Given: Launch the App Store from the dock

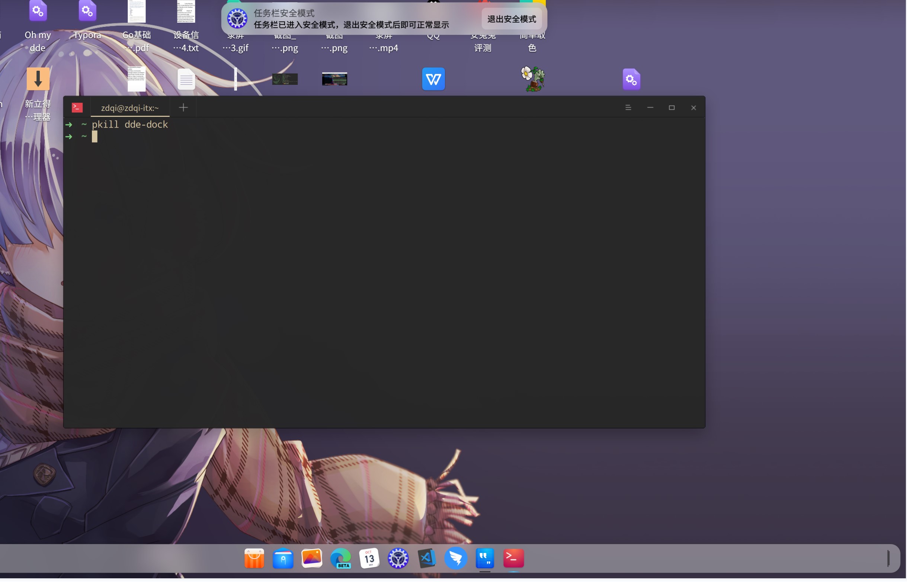Looking at the screenshot, I should pyautogui.click(x=254, y=559).
